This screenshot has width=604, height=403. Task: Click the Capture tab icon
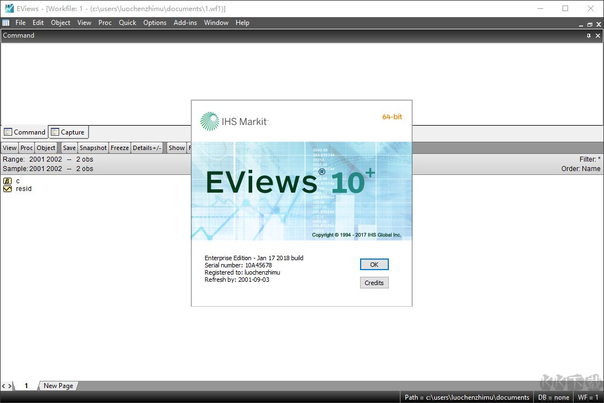click(x=55, y=132)
